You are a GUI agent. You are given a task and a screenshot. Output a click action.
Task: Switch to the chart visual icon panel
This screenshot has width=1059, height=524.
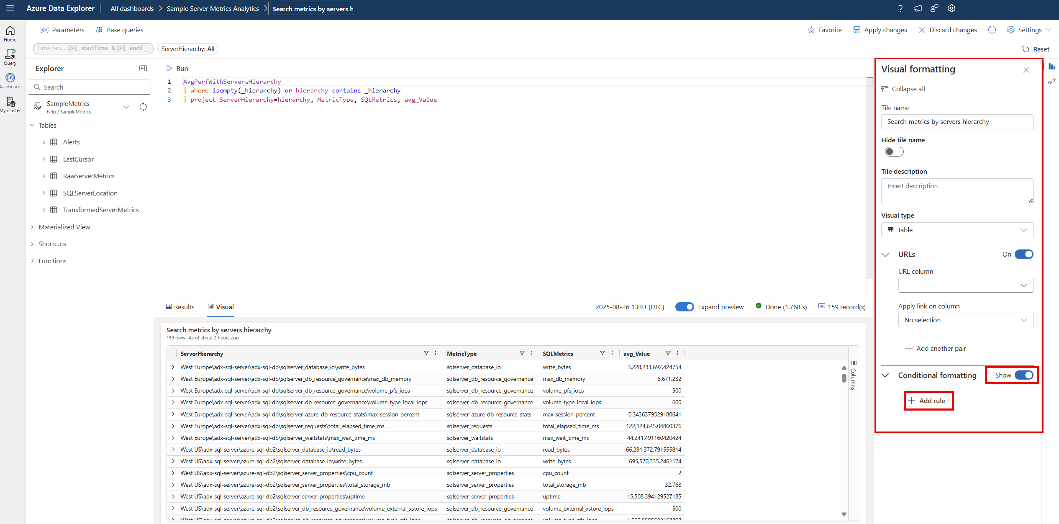1052,66
